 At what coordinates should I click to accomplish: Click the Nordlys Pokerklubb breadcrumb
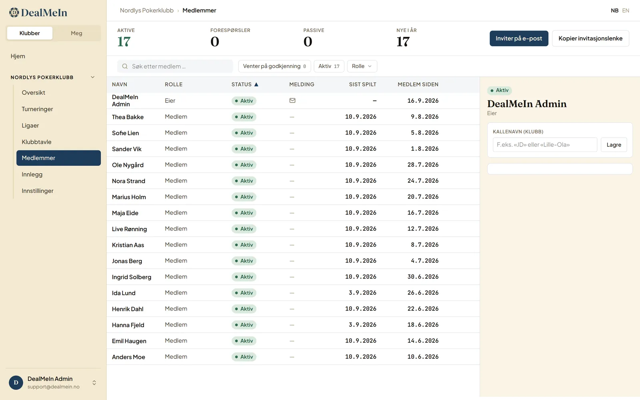[147, 10]
